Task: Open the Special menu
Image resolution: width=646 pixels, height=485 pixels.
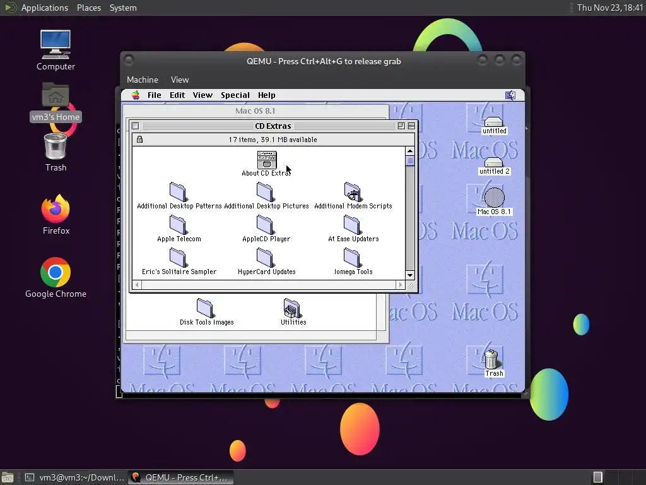Action: 235,95
